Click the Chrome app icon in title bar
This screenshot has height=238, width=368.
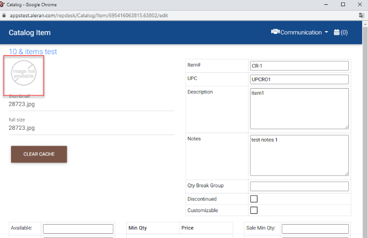[2, 4]
